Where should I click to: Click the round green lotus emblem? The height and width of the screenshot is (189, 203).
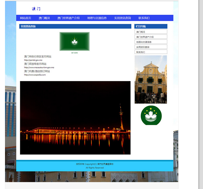click(151, 115)
